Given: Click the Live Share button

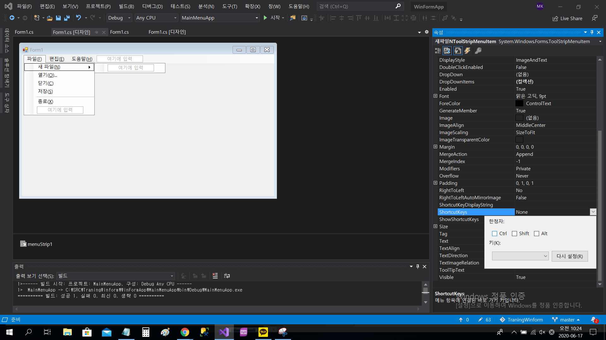Looking at the screenshot, I should click(x=567, y=18).
